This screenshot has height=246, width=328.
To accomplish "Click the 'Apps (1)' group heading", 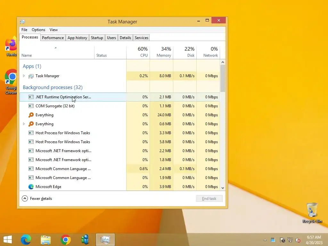I will pyautogui.click(x=32, y=66).
